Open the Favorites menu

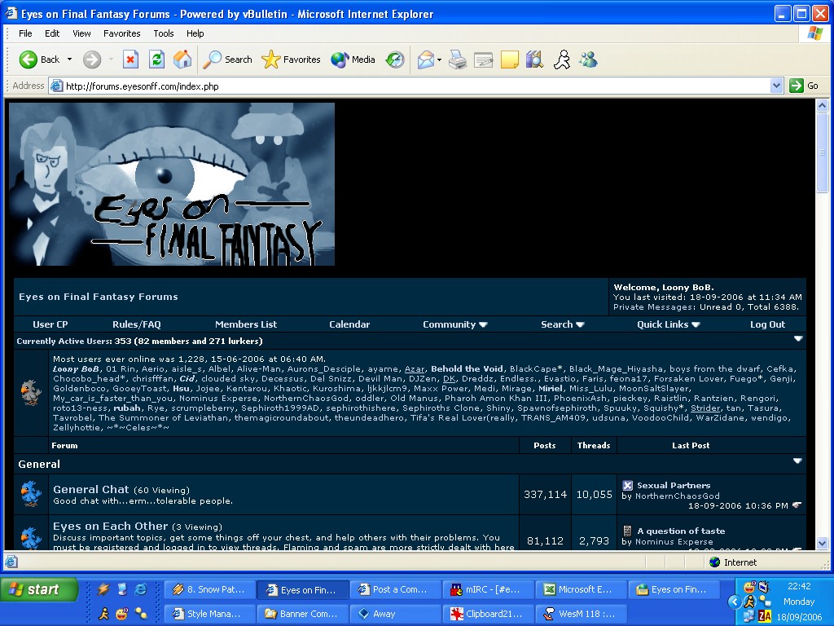pos(122,33)
